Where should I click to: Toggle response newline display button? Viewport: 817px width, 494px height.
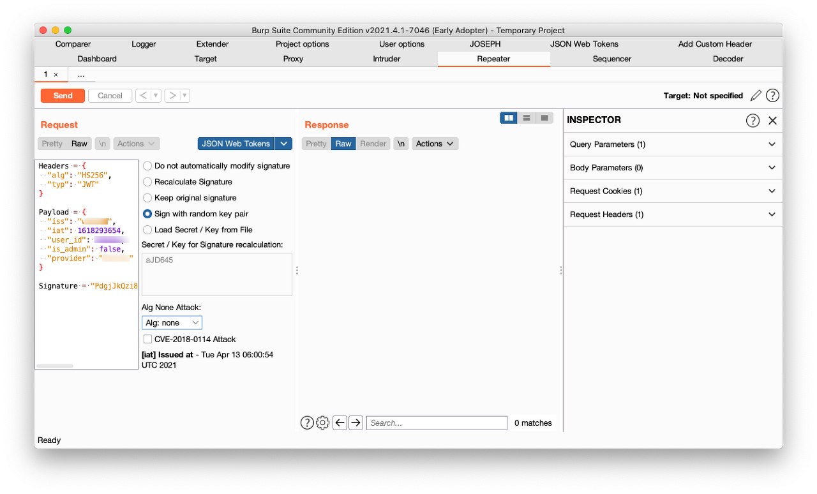(x=401, y=144)
